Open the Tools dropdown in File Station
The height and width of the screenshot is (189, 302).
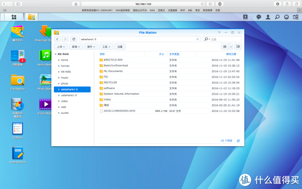[106, 47]
